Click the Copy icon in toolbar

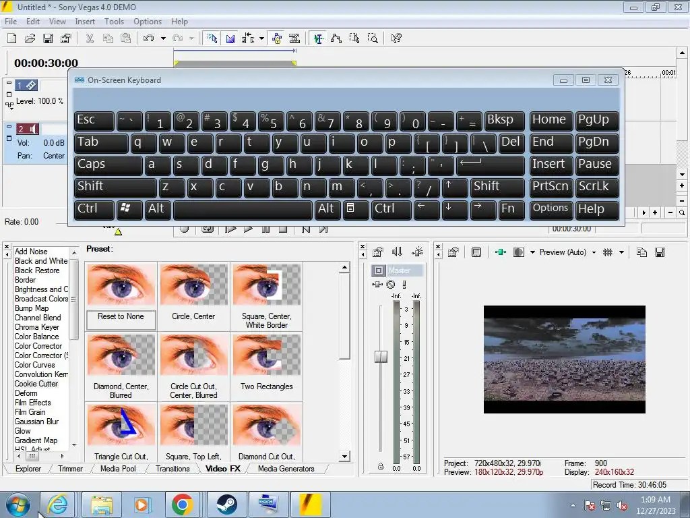[108, 38]
